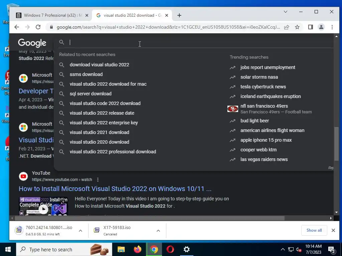This screenshot has height=256, width=342.
Task: Click into the Google search input
Action: click(x=196, y=42)
